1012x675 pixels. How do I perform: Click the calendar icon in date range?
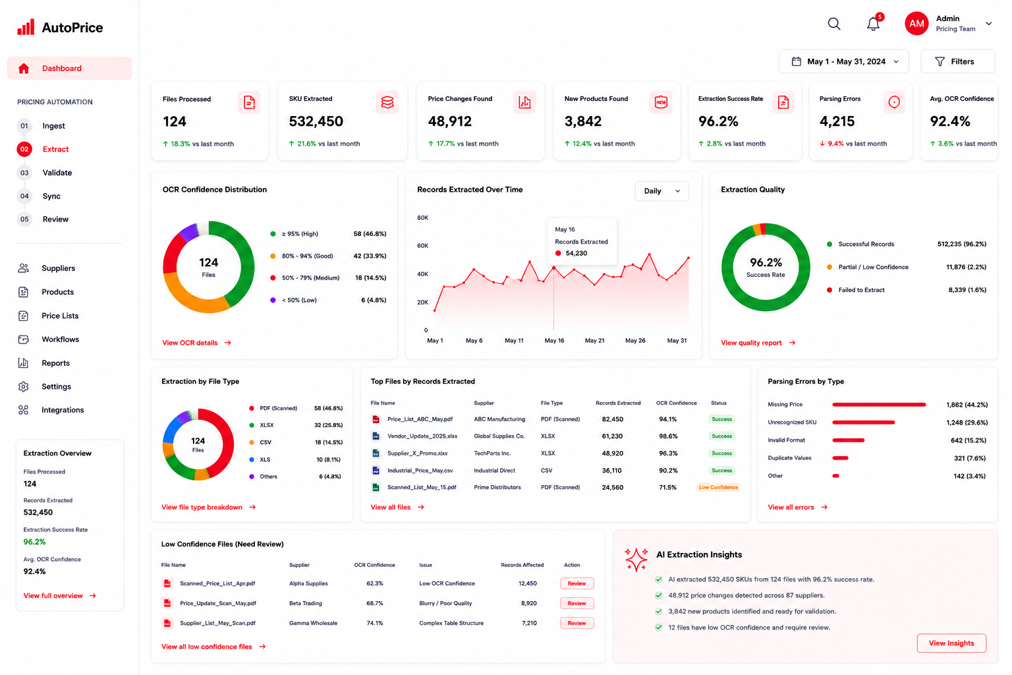796,61
